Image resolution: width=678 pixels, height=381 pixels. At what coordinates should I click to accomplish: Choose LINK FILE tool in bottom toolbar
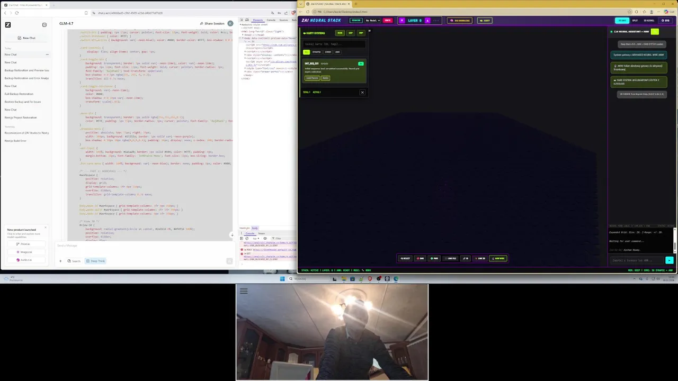coord(450,258)
